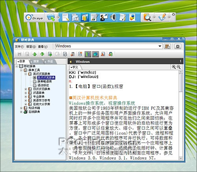
Task: Play pronunciation with yellow speaker icon
Action: pyautogui.click(x=71, y=61)
